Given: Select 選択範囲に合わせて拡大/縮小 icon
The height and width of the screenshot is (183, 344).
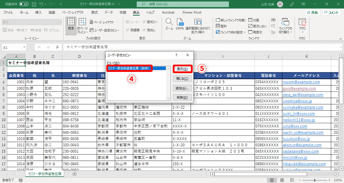Looking at the screenshot, I should point(198,25).
